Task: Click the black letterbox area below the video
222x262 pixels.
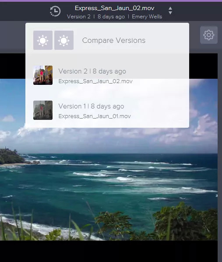Action: [x=109, y=251]
